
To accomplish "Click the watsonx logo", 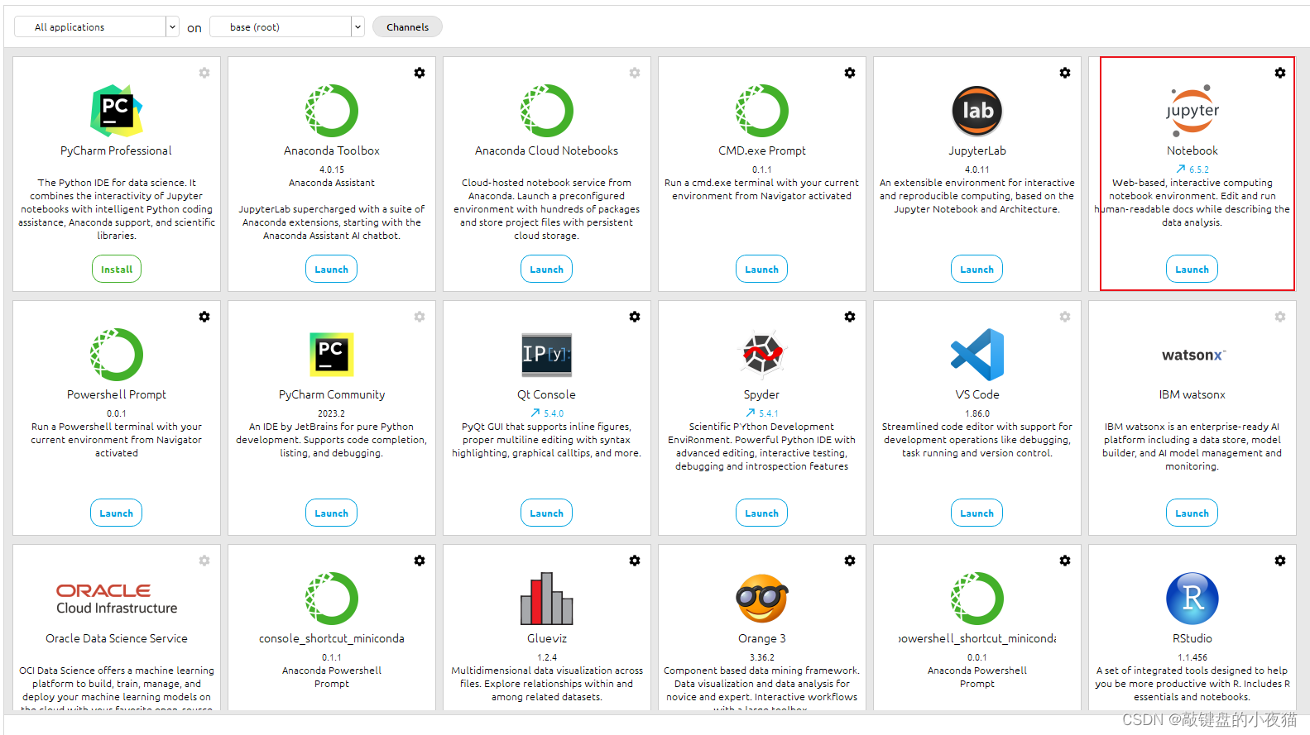I will 1192,355.
